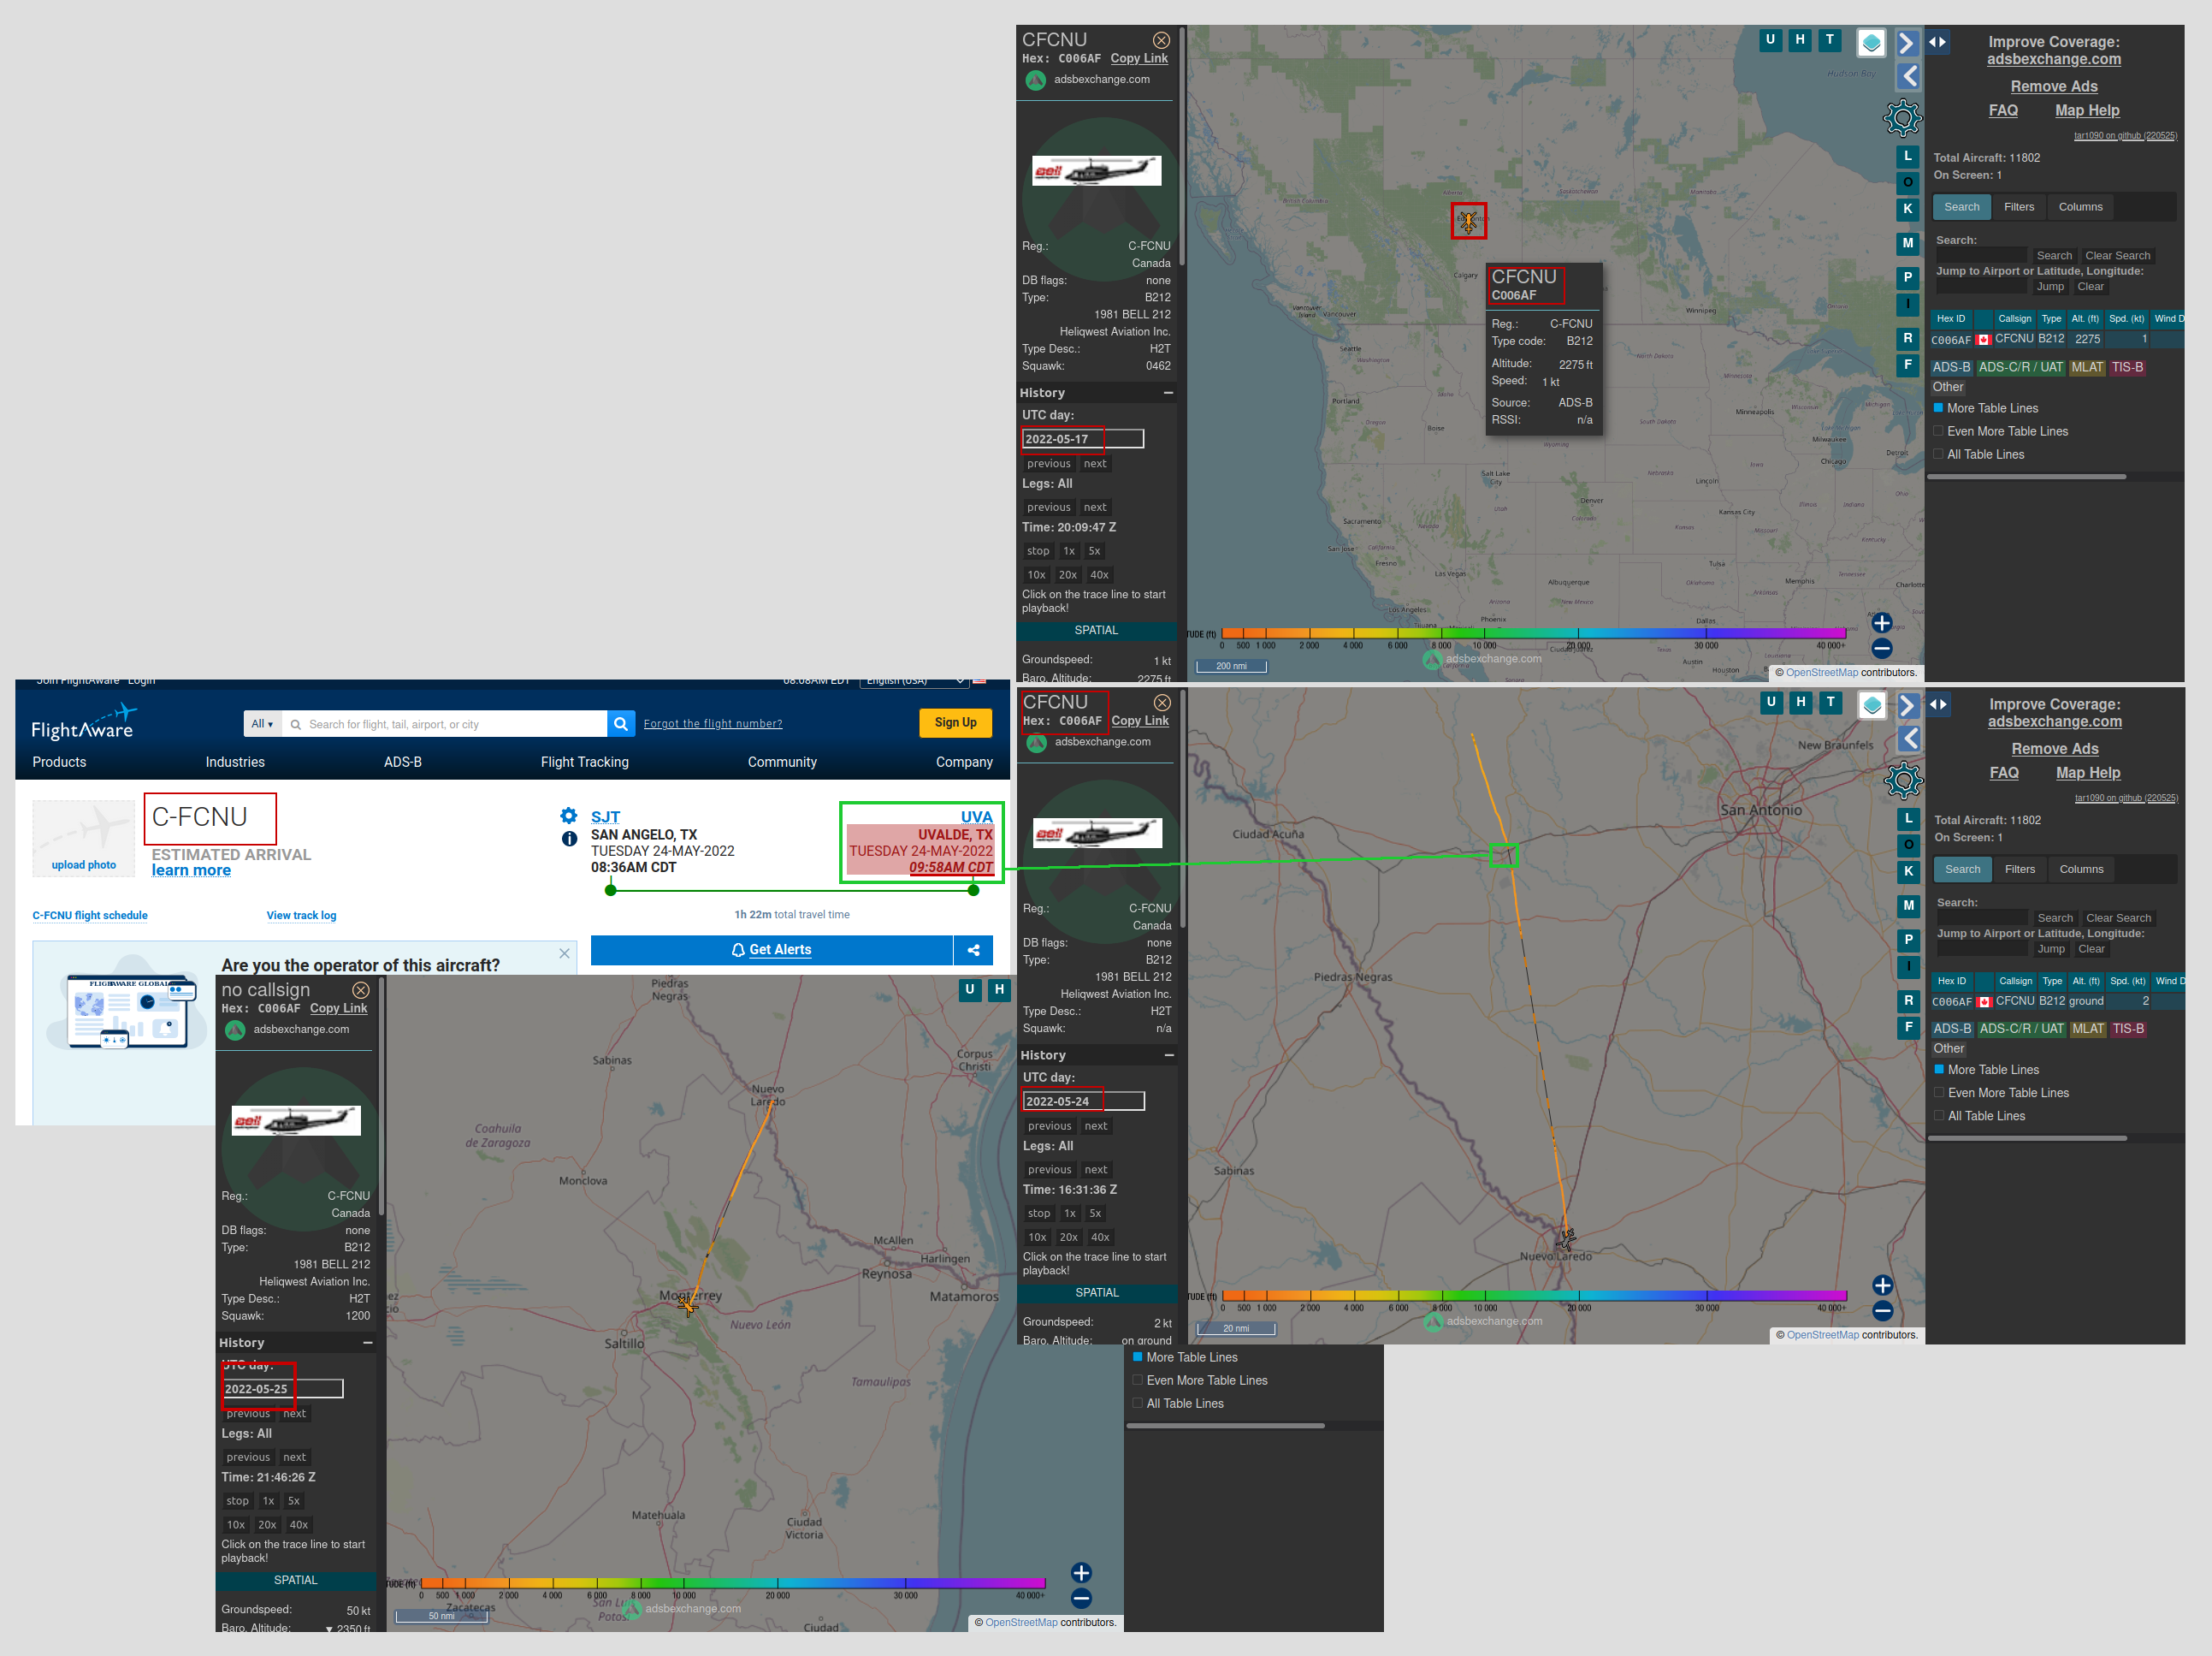Open the settings gear on the 2022-05-24 map
The image size is (2212, 1656).
point(1903,781)
